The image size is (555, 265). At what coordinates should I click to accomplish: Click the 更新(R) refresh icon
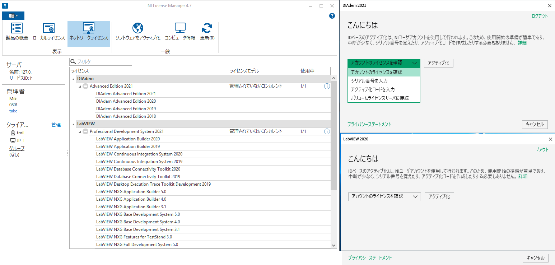[207, 28]
